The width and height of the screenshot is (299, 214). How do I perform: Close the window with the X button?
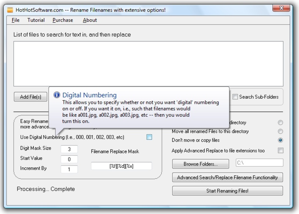coord(281,8)
